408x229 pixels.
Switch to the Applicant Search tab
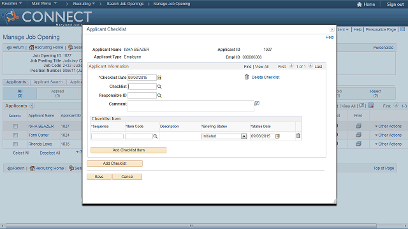(x=48, y=82)
